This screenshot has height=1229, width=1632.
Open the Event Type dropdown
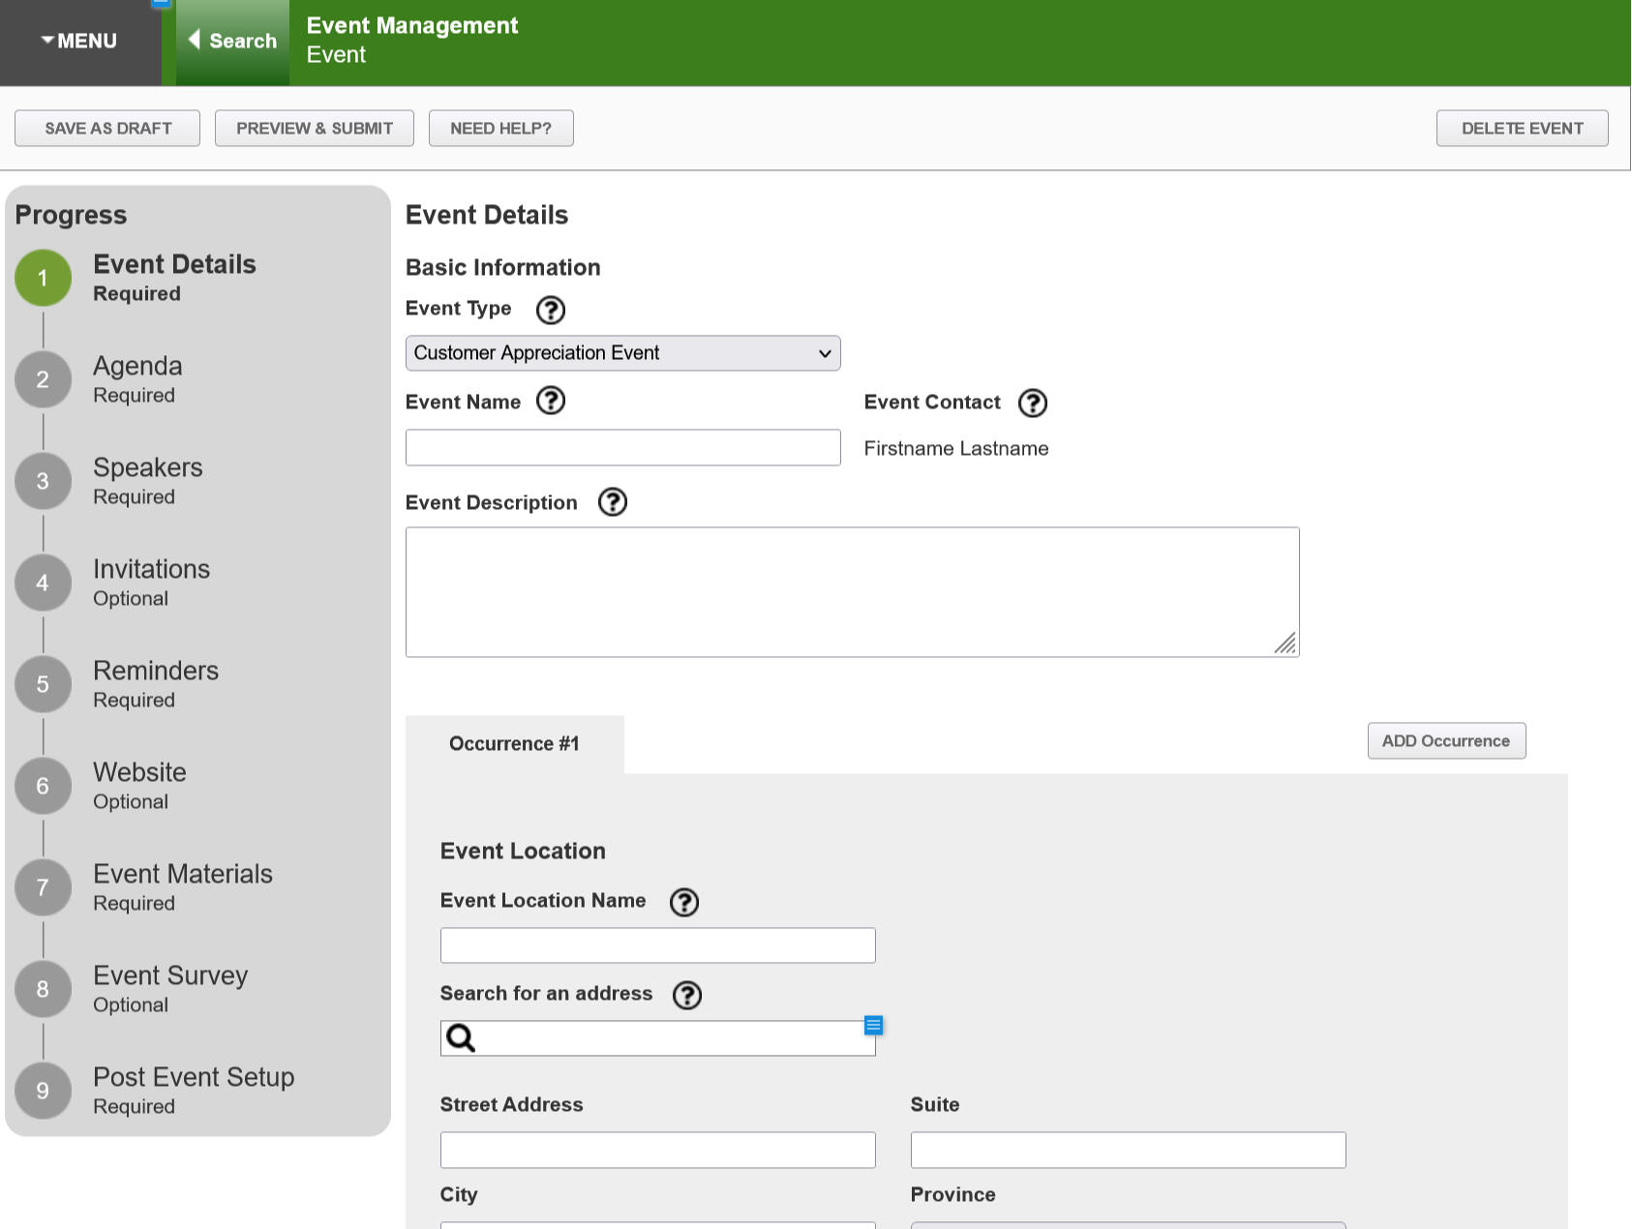click(622, 353)
